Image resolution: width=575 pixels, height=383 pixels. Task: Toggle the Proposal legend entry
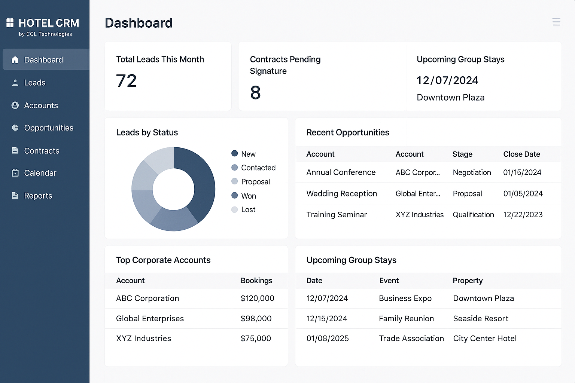255,182
